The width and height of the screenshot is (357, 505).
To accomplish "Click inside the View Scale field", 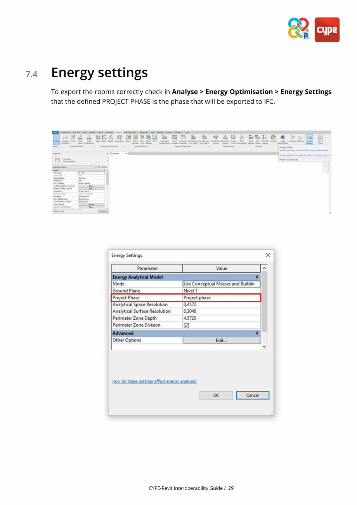I will pos(91,173).
